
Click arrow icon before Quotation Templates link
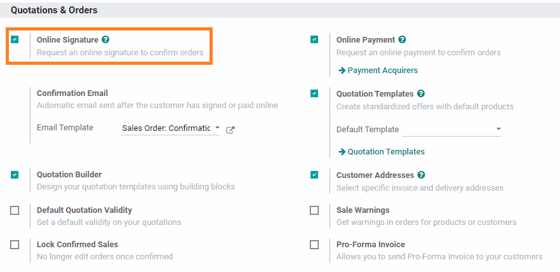[342, 152]
